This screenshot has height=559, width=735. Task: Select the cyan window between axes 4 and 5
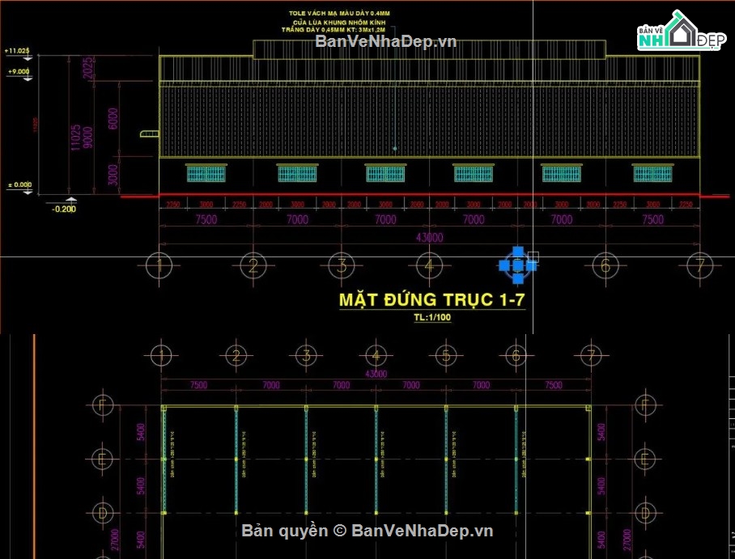tap(474, 173)
